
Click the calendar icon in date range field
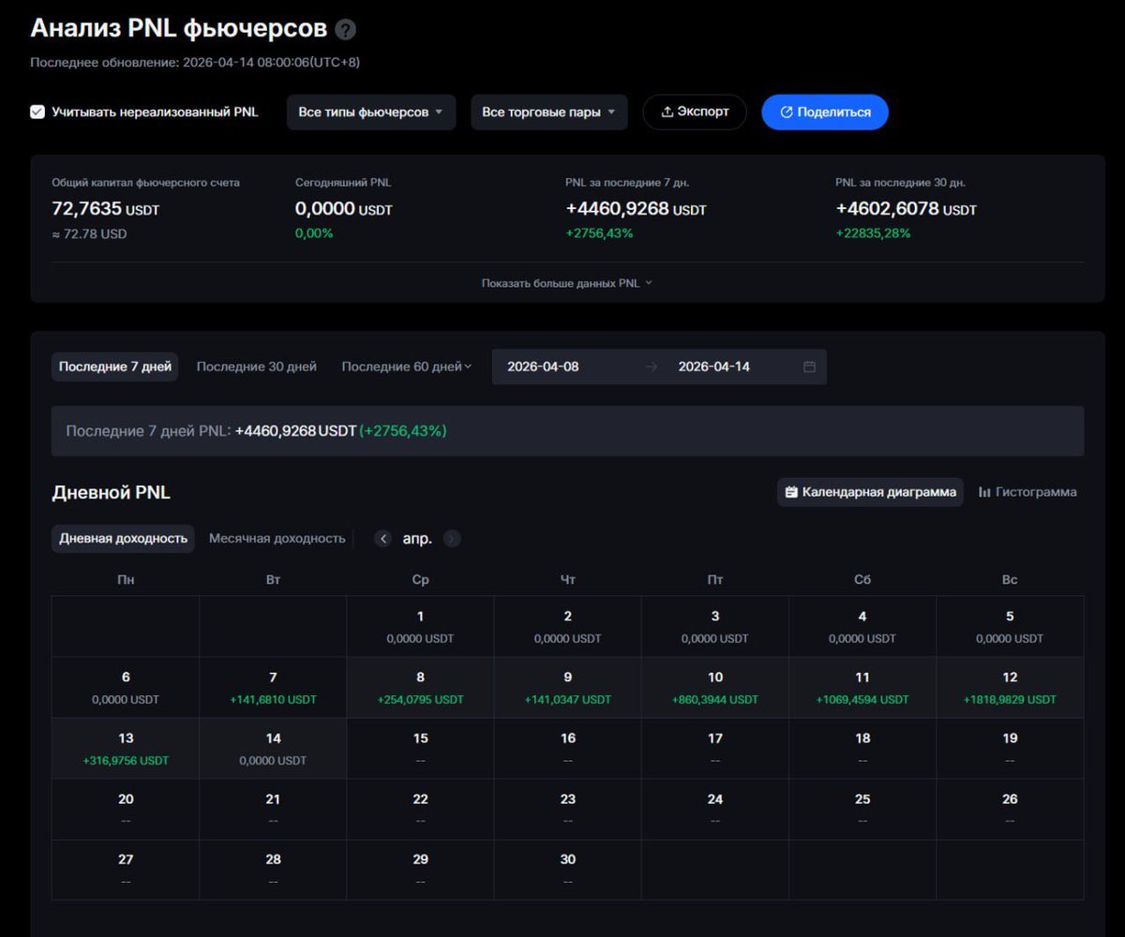tap(809, 367)
